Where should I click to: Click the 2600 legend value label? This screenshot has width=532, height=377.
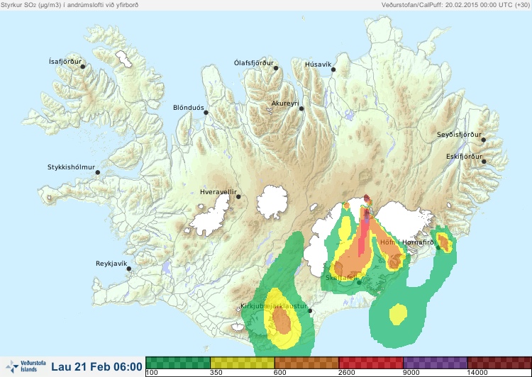[x=345, y=373]
